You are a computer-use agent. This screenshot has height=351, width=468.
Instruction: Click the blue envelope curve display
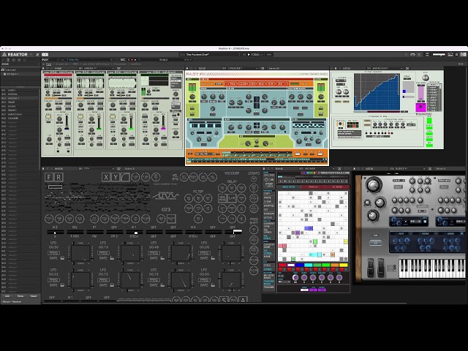coord(377,92)
